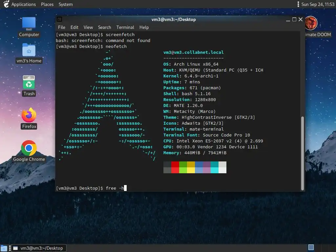
Task: Open the Trash desktop icon
Action: 29,86
